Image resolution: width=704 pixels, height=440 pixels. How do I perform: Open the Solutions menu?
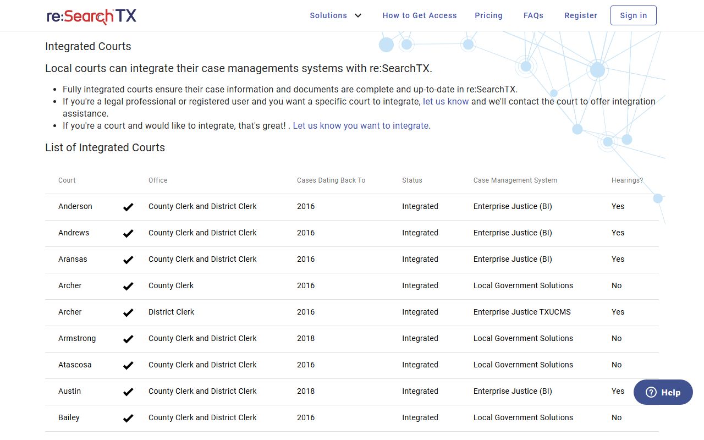[335, 15]
